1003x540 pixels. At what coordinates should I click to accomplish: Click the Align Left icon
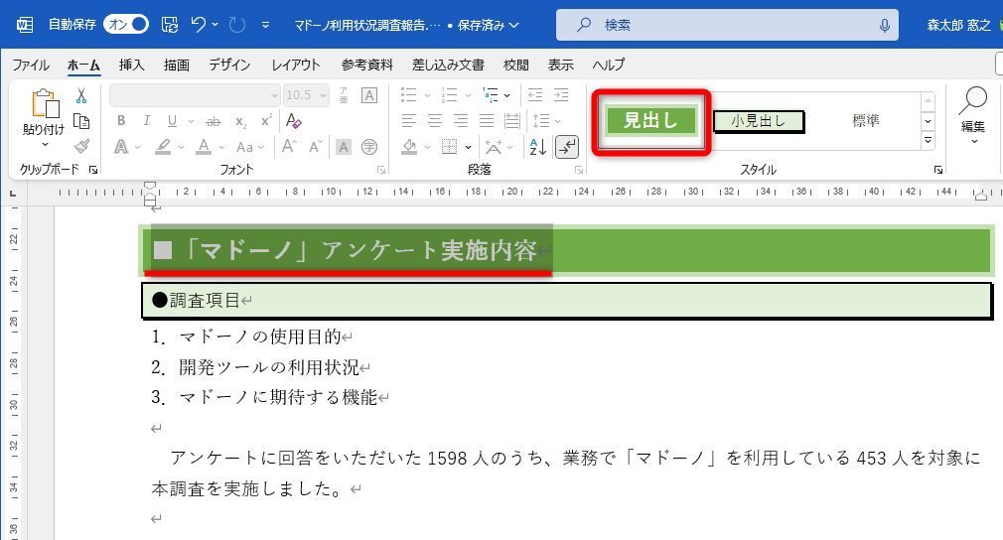pos(409,121)
